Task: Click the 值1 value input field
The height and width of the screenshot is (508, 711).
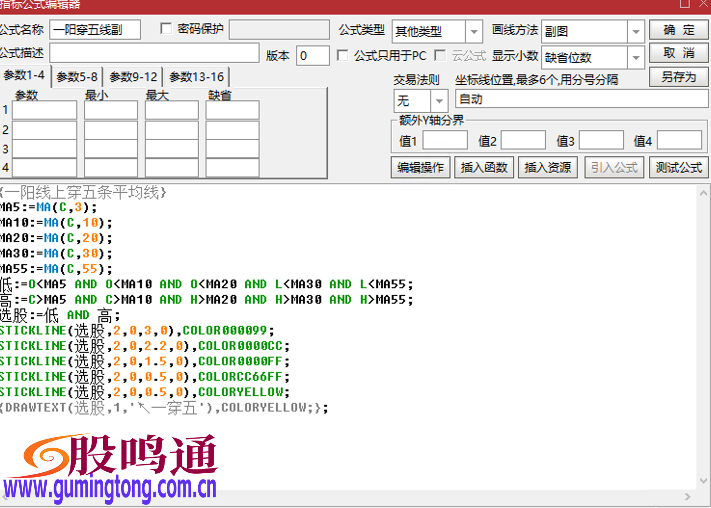Action: (445, 139)
